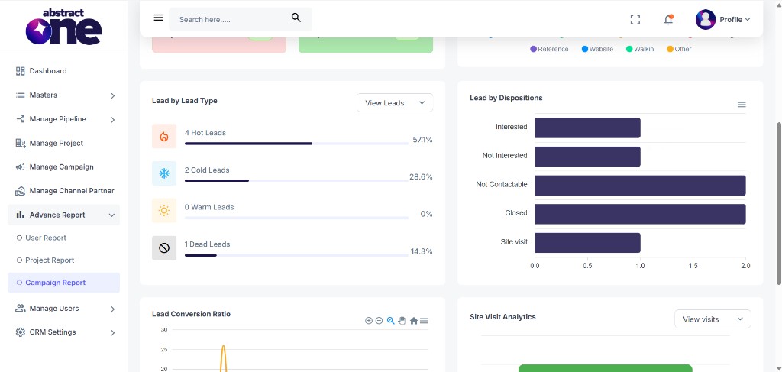Click the Not Interested disposition bar
This screenshot has width=782, height=372.
587,156
